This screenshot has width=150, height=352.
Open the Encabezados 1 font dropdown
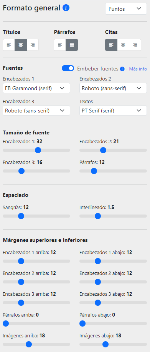click(36, 88)
